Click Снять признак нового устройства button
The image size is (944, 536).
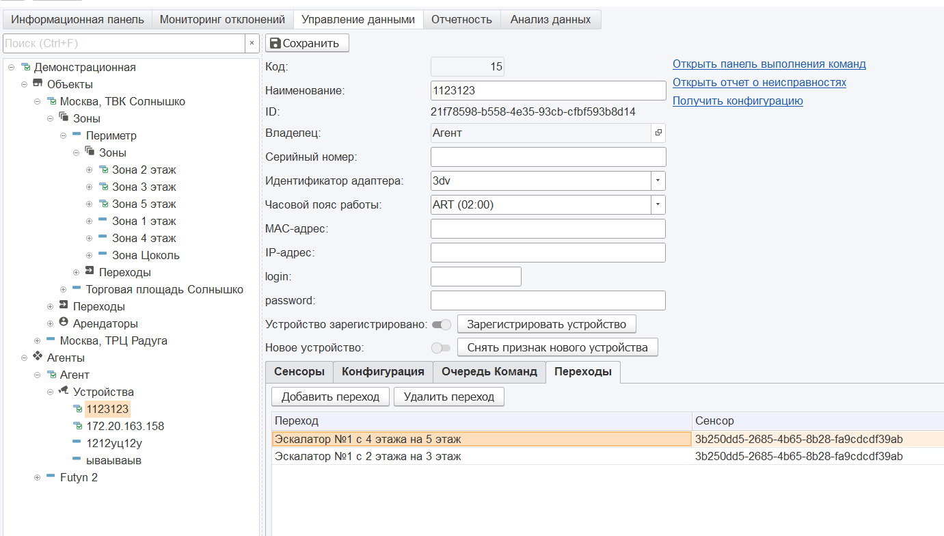557,347
